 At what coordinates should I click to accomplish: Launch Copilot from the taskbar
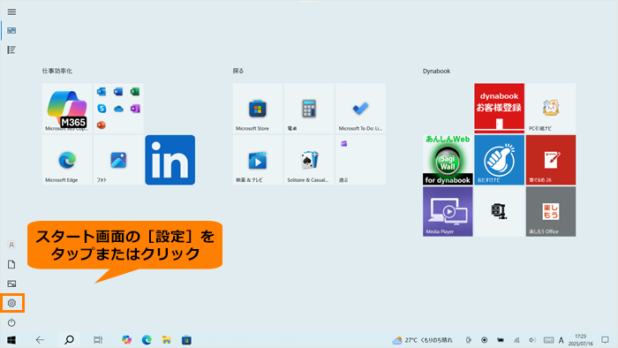point(126,340)
